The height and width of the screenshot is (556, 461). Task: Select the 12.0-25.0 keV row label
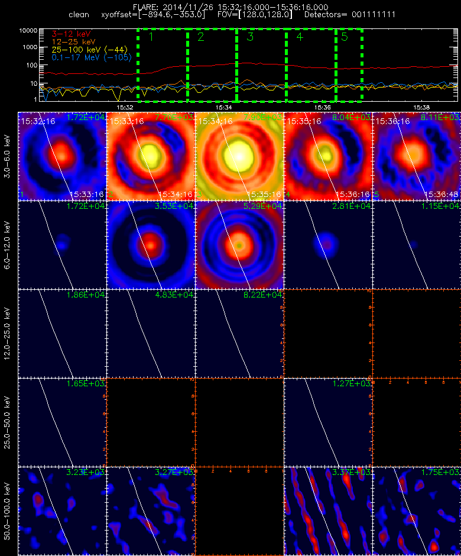coord(8,334)
